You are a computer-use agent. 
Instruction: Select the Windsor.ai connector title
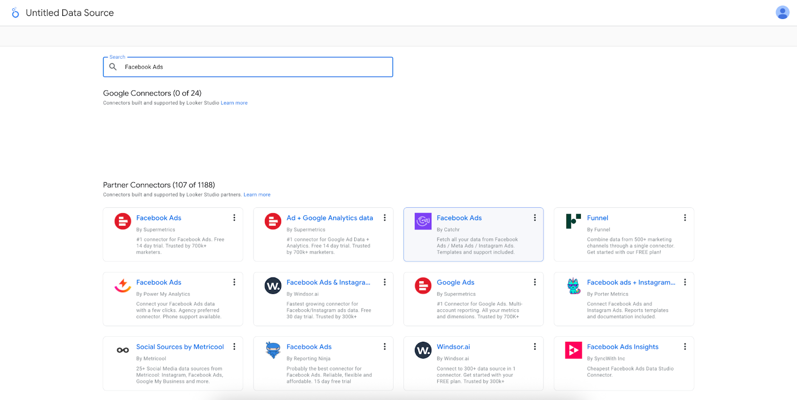point(453,347)
